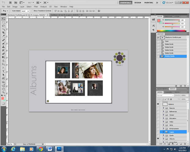Switch to the Design workspace
Image resolution: width=190 pixels, height=152 pixels.
pyautogui.click(x=138, y=2)
